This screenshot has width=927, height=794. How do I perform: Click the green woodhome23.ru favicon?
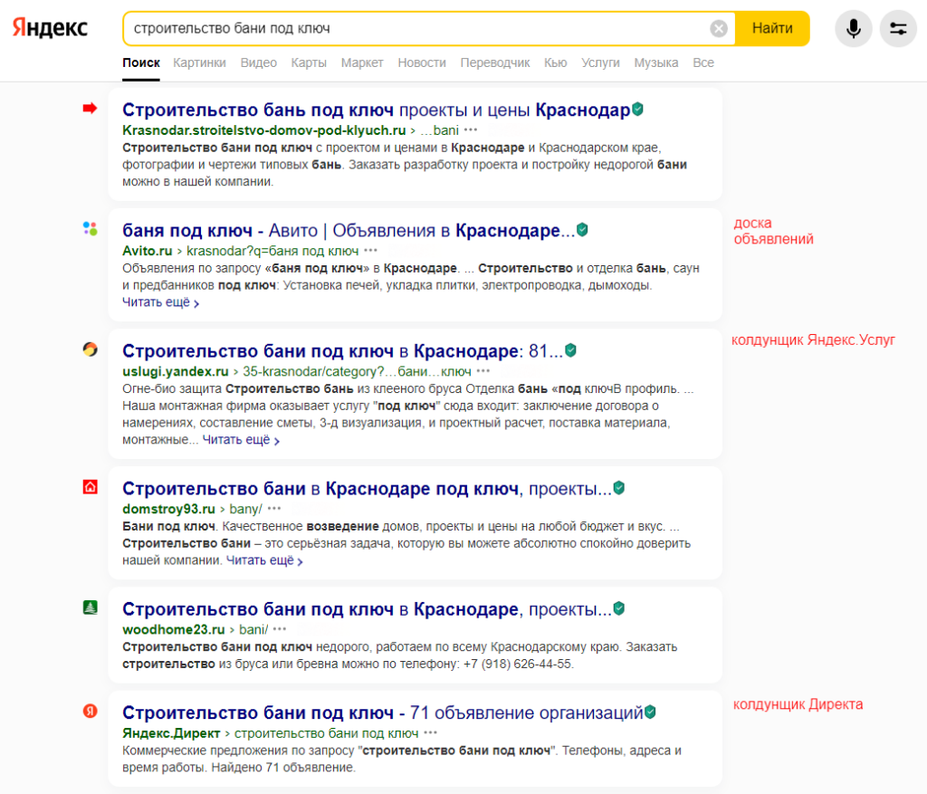[x=90, y=607]
